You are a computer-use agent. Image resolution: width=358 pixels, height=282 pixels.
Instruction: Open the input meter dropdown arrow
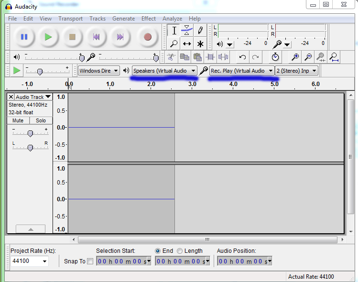pyautogui.click(x=287, y=44)
